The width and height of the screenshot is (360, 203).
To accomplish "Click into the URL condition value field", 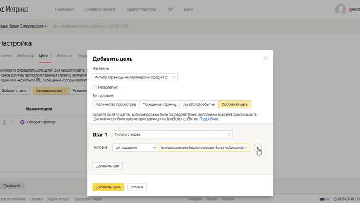I will (204, 148).
